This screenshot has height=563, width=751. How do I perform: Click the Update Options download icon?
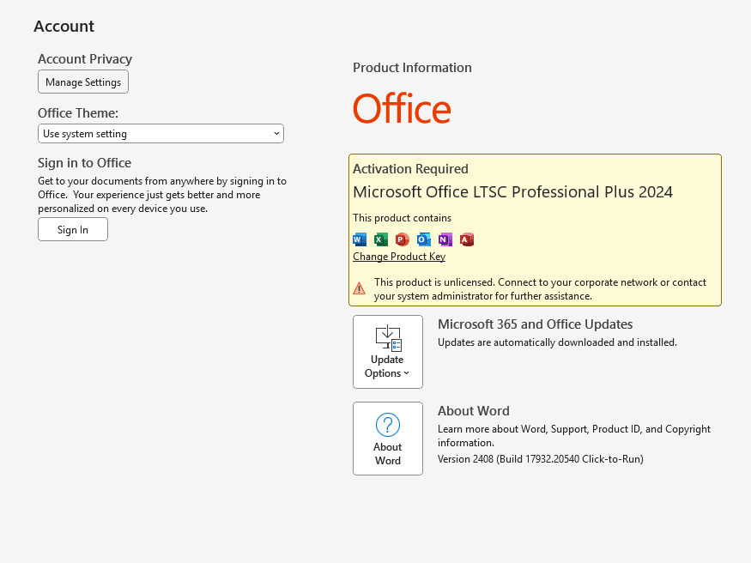(x=388, y=338)
